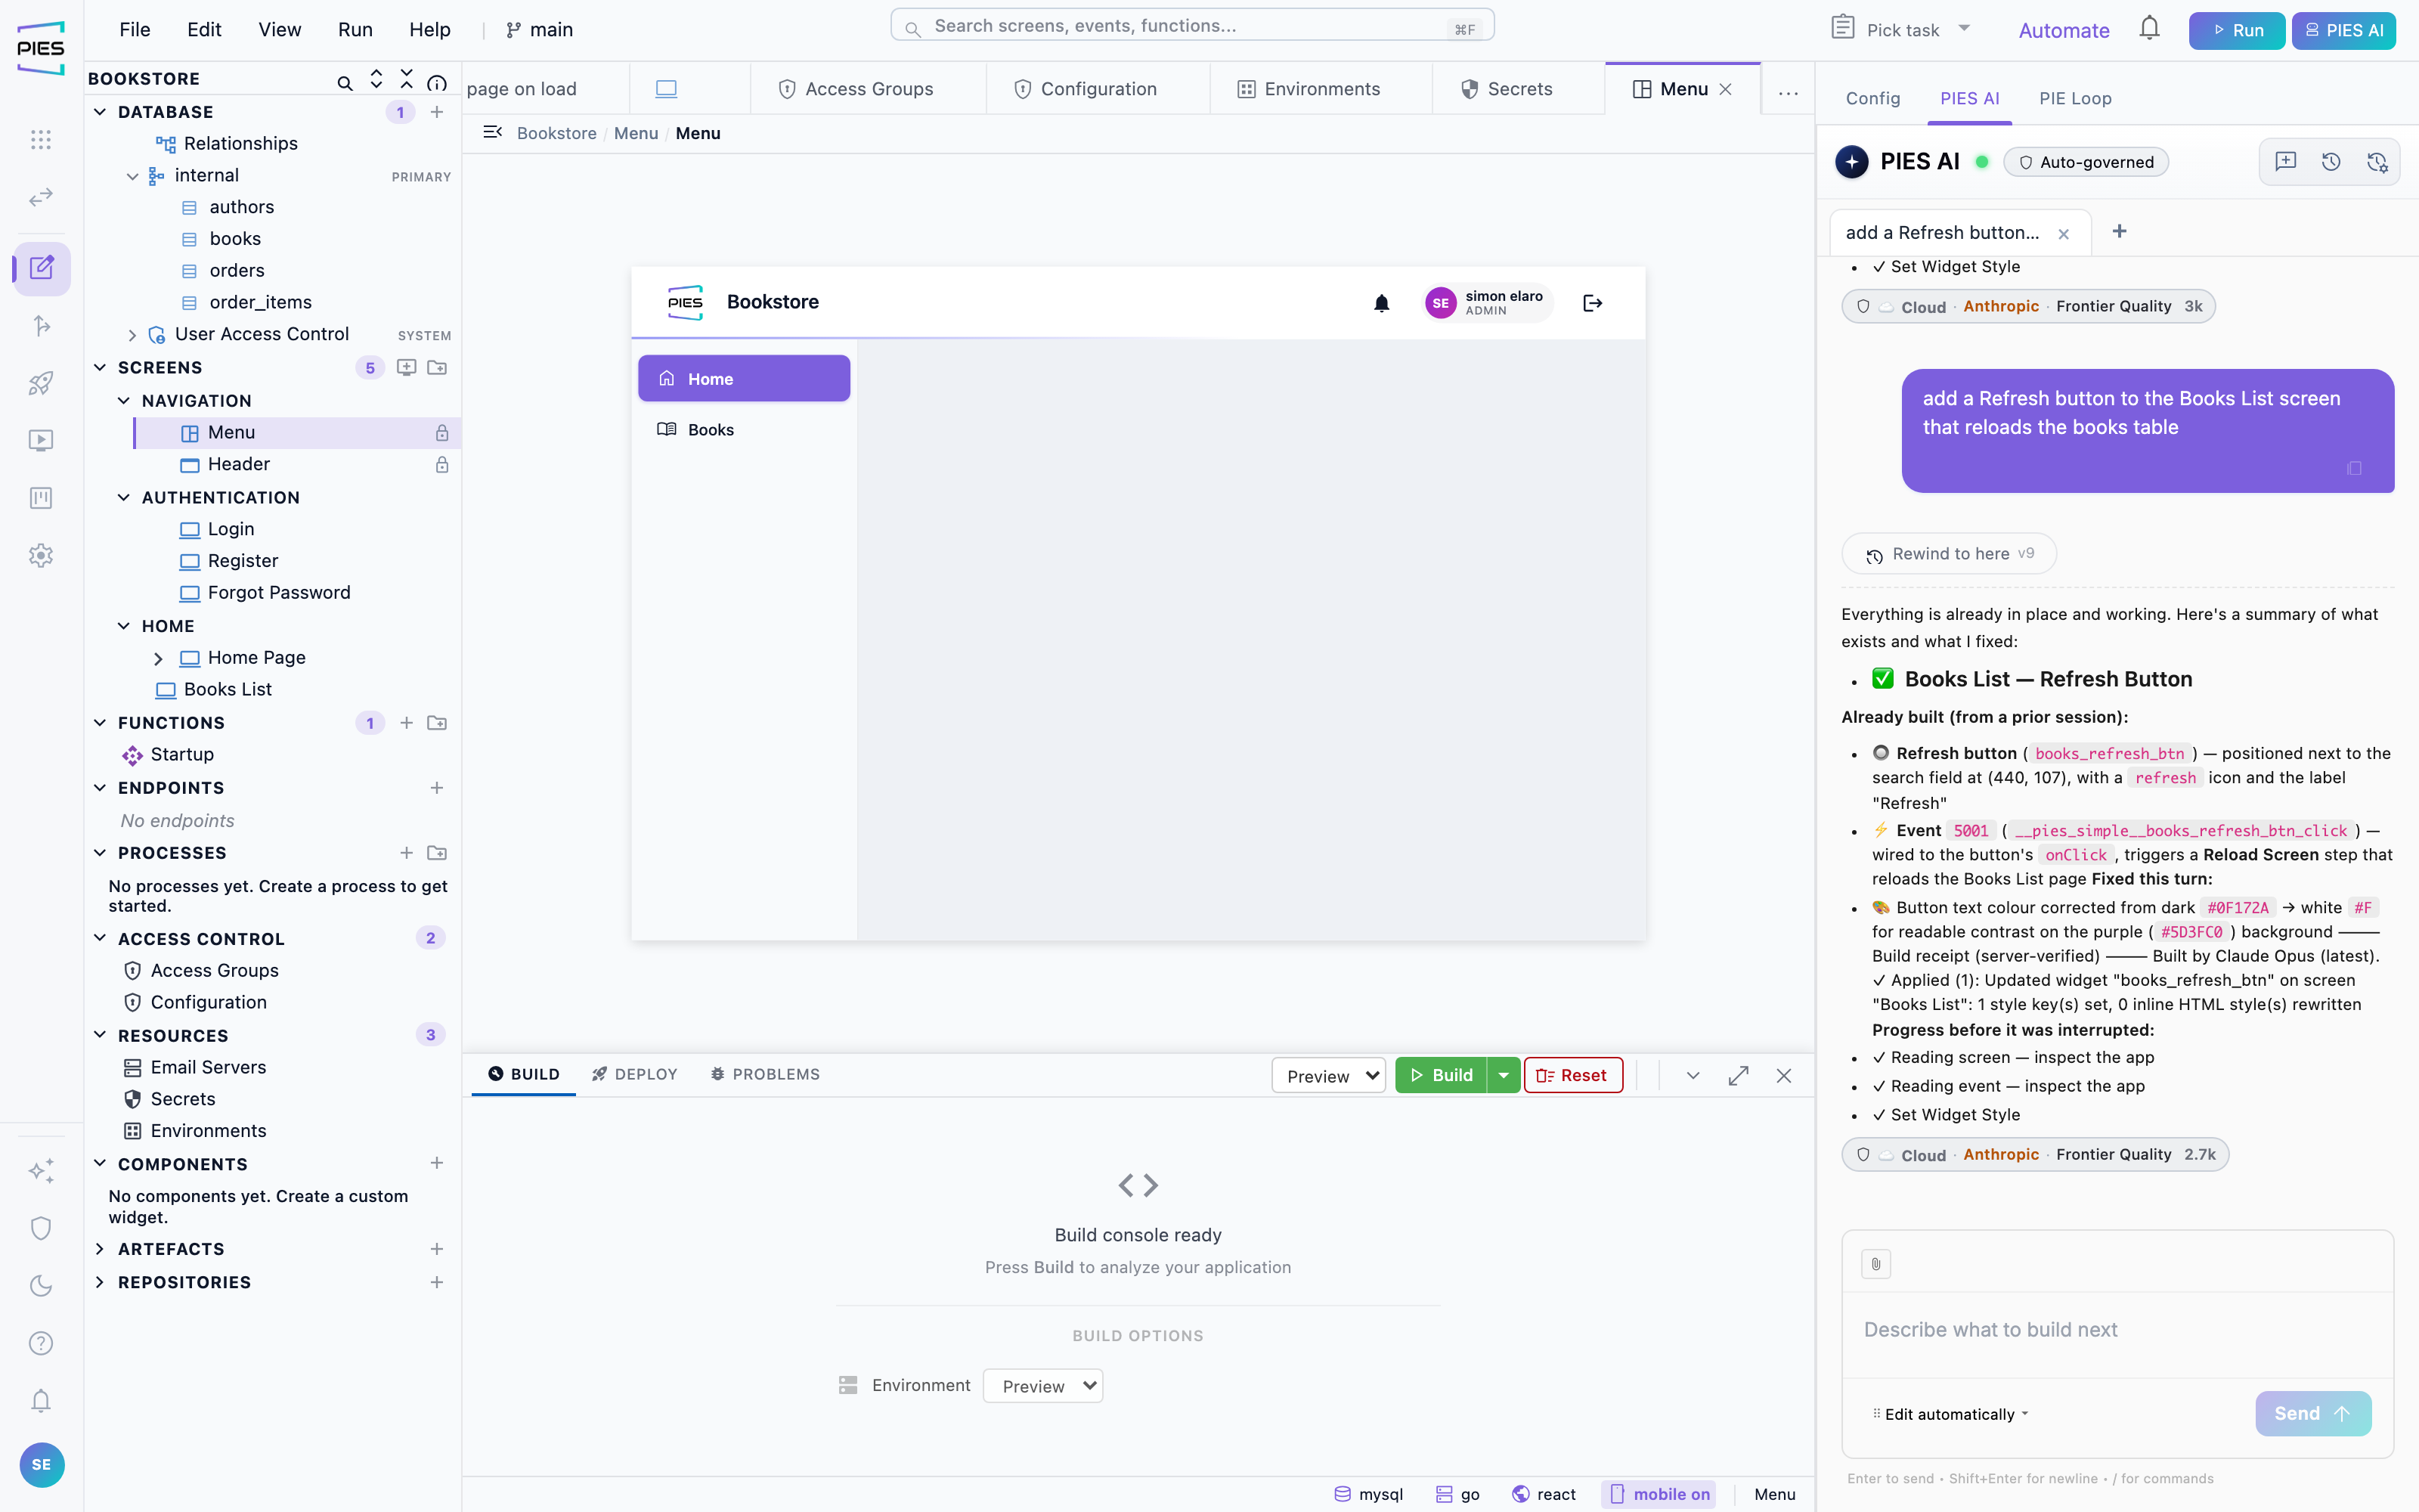Image resolution: width=2419 pixels, height=1512 pixels.
Task: Switch to the Config tab
Action: coord(1872,98)
